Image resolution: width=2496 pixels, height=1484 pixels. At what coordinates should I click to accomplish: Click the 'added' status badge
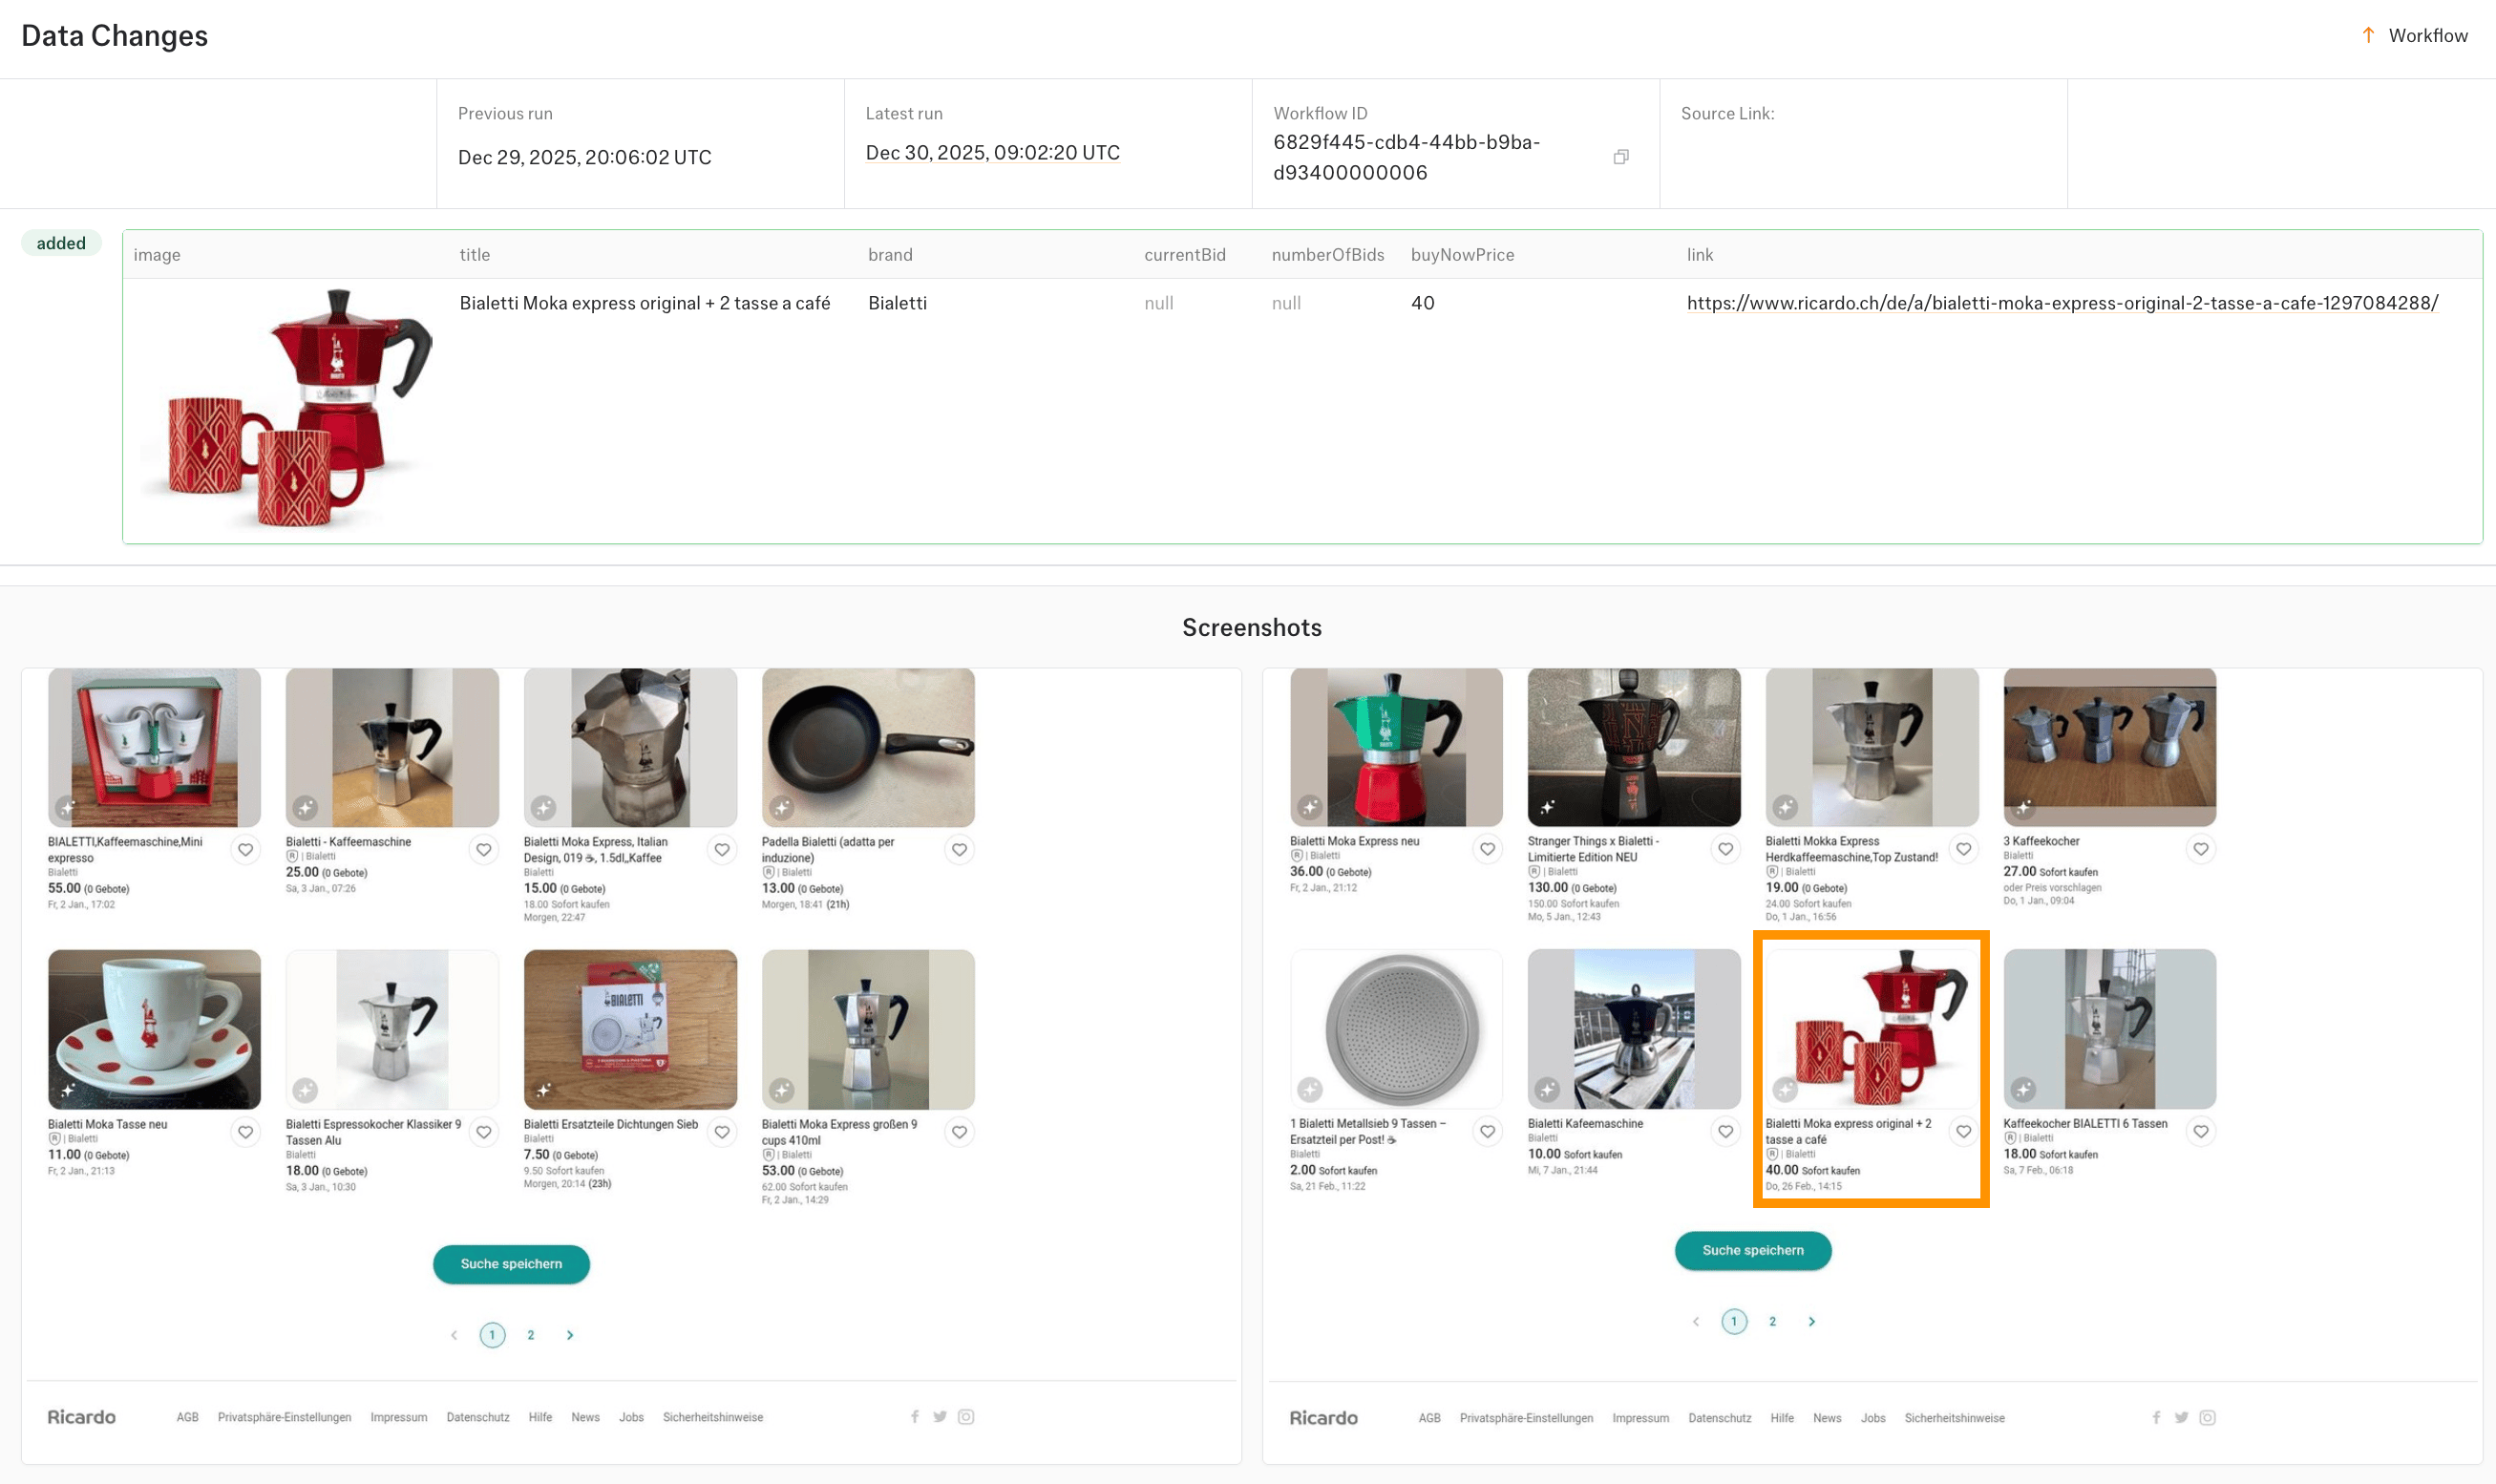(x=61, y=243)
